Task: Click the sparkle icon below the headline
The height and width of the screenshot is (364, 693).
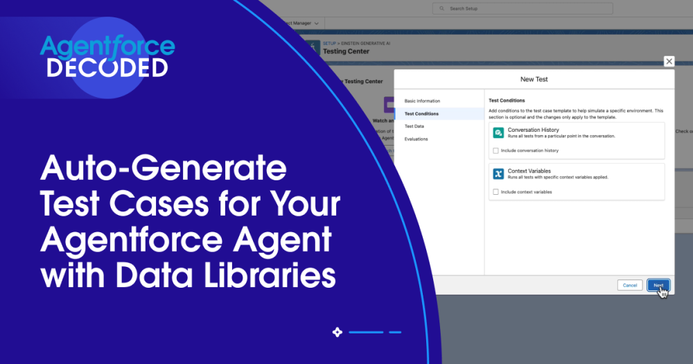Action: click(337, 332)
